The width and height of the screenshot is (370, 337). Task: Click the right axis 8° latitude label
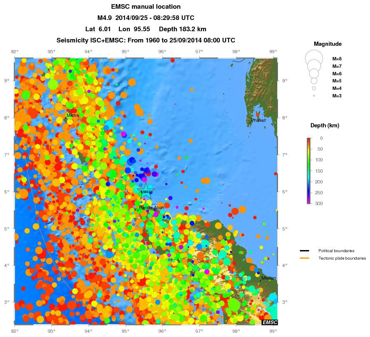[x=285, y=118]
